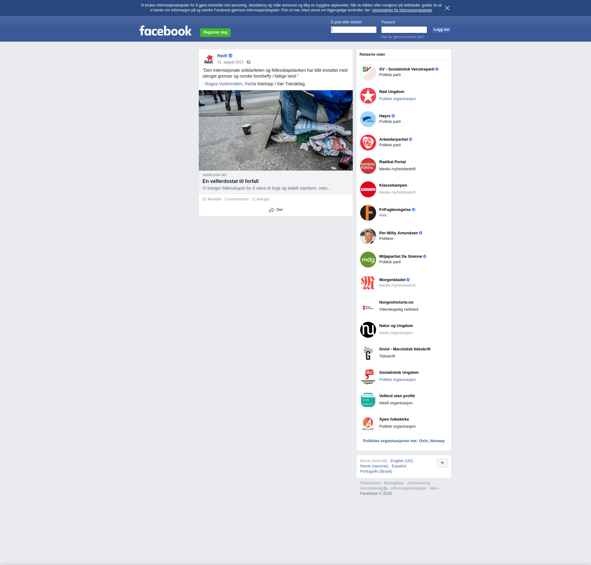591x565 pixels.
Task: Close the cookie notice banner
Action: tap(447, 8)
